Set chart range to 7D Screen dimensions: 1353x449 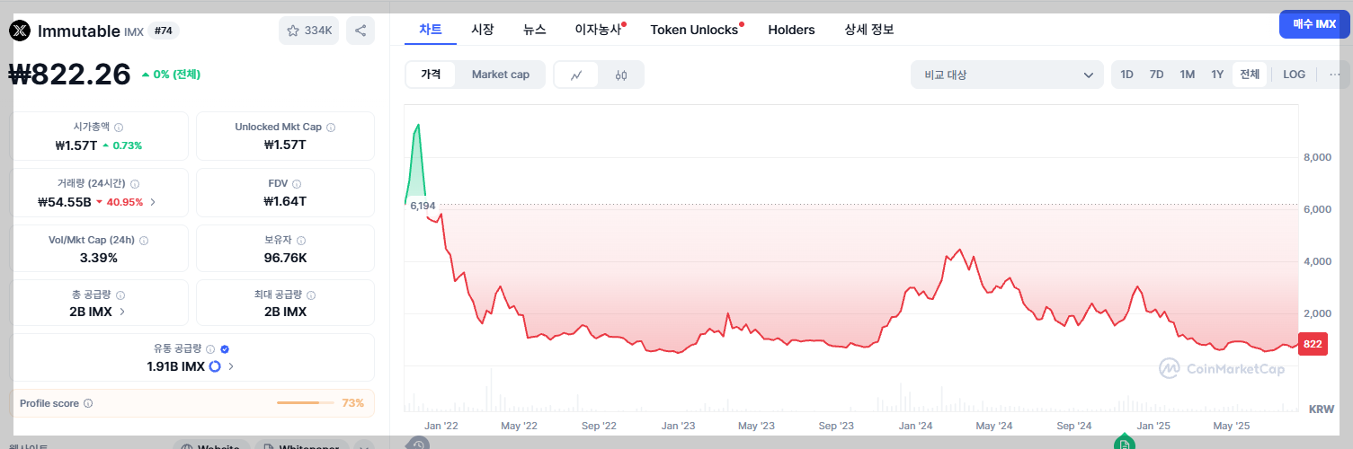coord(1156,75)
